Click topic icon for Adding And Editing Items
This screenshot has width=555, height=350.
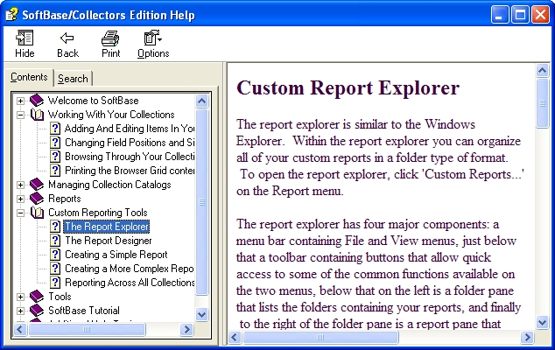tap(55, 129)
